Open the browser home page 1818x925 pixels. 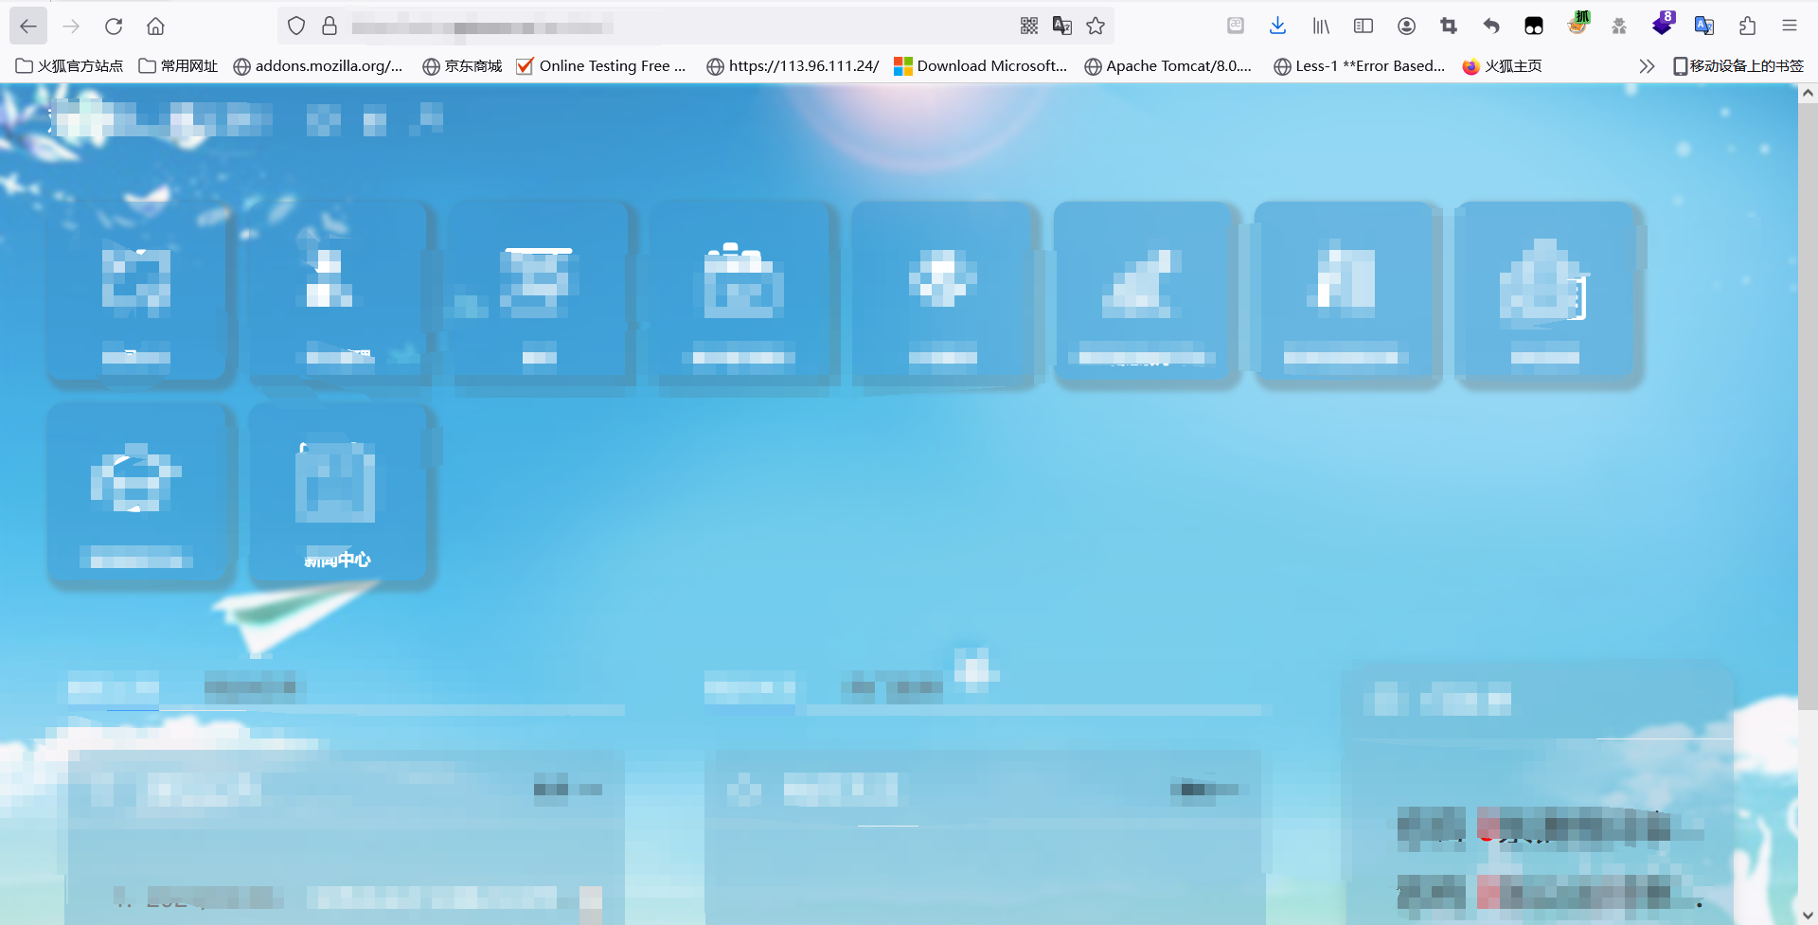click(155, 27)
